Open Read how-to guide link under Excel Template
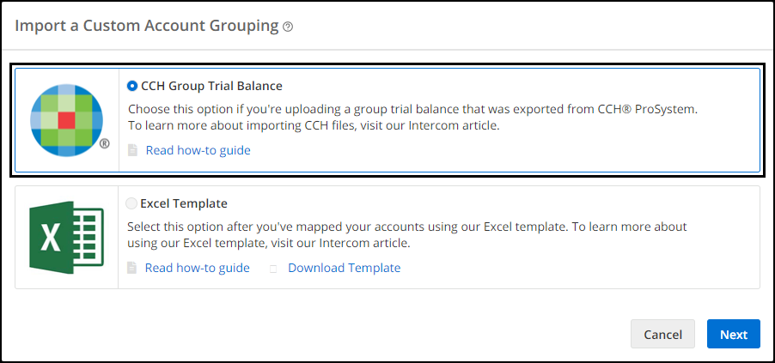Screen dimensions: 775x363 click(198, 269)
